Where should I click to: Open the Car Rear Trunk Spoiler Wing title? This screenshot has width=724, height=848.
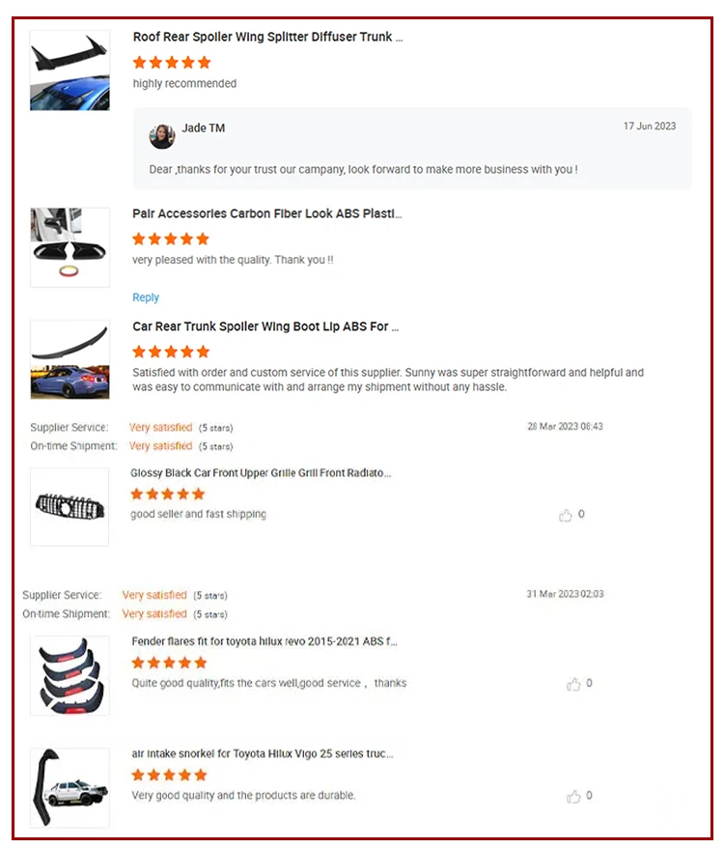tap(265, 326)
